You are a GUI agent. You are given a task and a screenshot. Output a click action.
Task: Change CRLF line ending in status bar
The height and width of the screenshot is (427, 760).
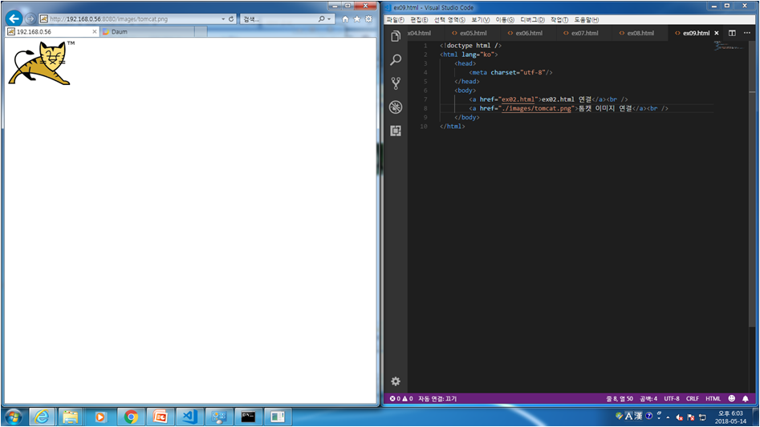(x=692, y=398)
